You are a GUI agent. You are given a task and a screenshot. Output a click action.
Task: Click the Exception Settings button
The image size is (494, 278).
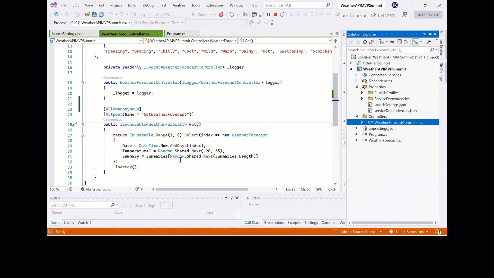[302, 223]
